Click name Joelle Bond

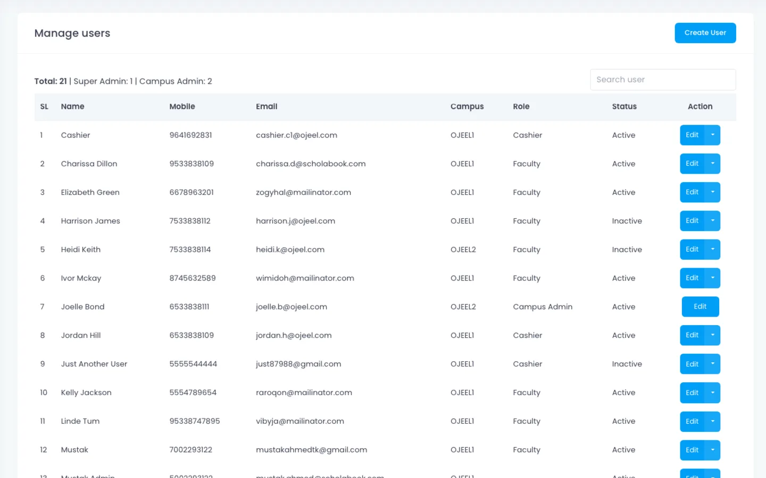(x=82, y=306)
